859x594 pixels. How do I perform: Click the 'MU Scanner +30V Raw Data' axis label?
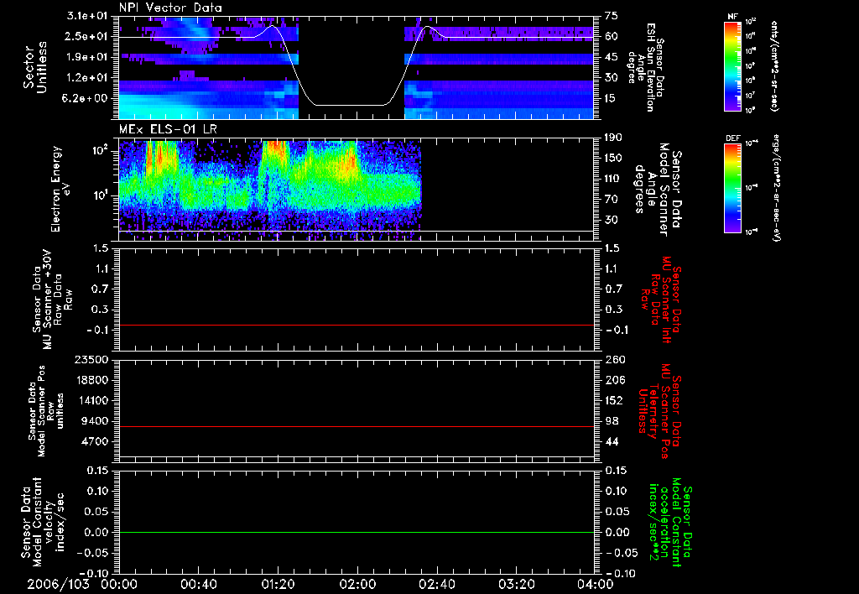pos(53,300)
